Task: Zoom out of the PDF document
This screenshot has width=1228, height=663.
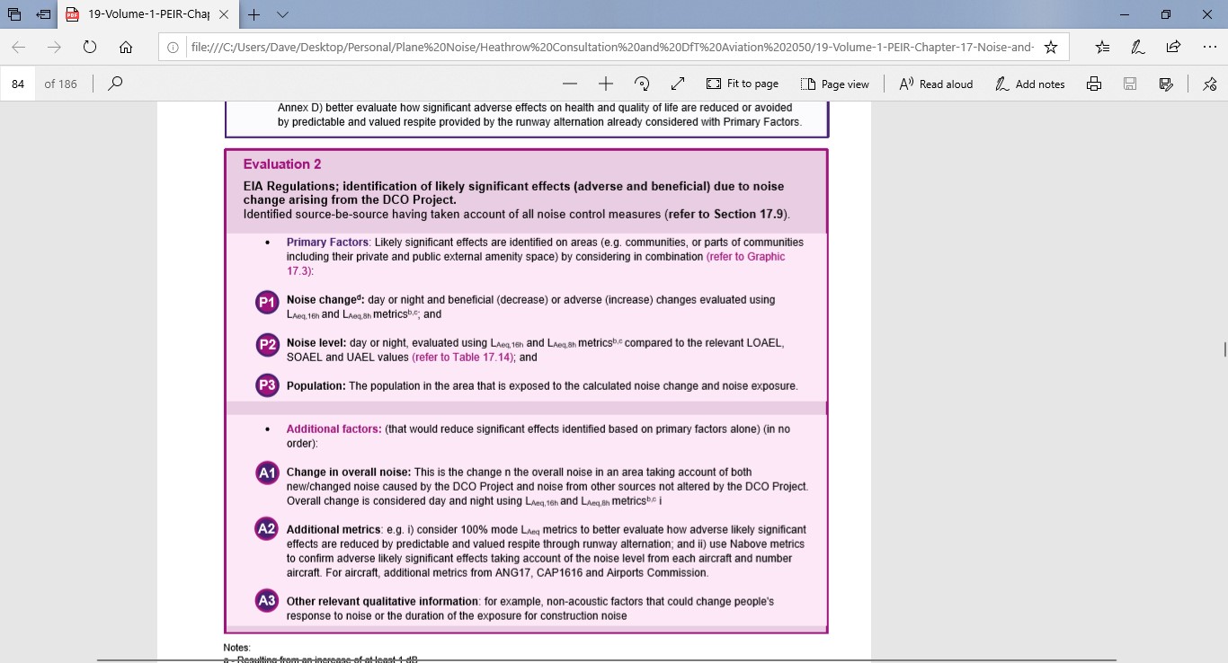Action: coord(569,84)
